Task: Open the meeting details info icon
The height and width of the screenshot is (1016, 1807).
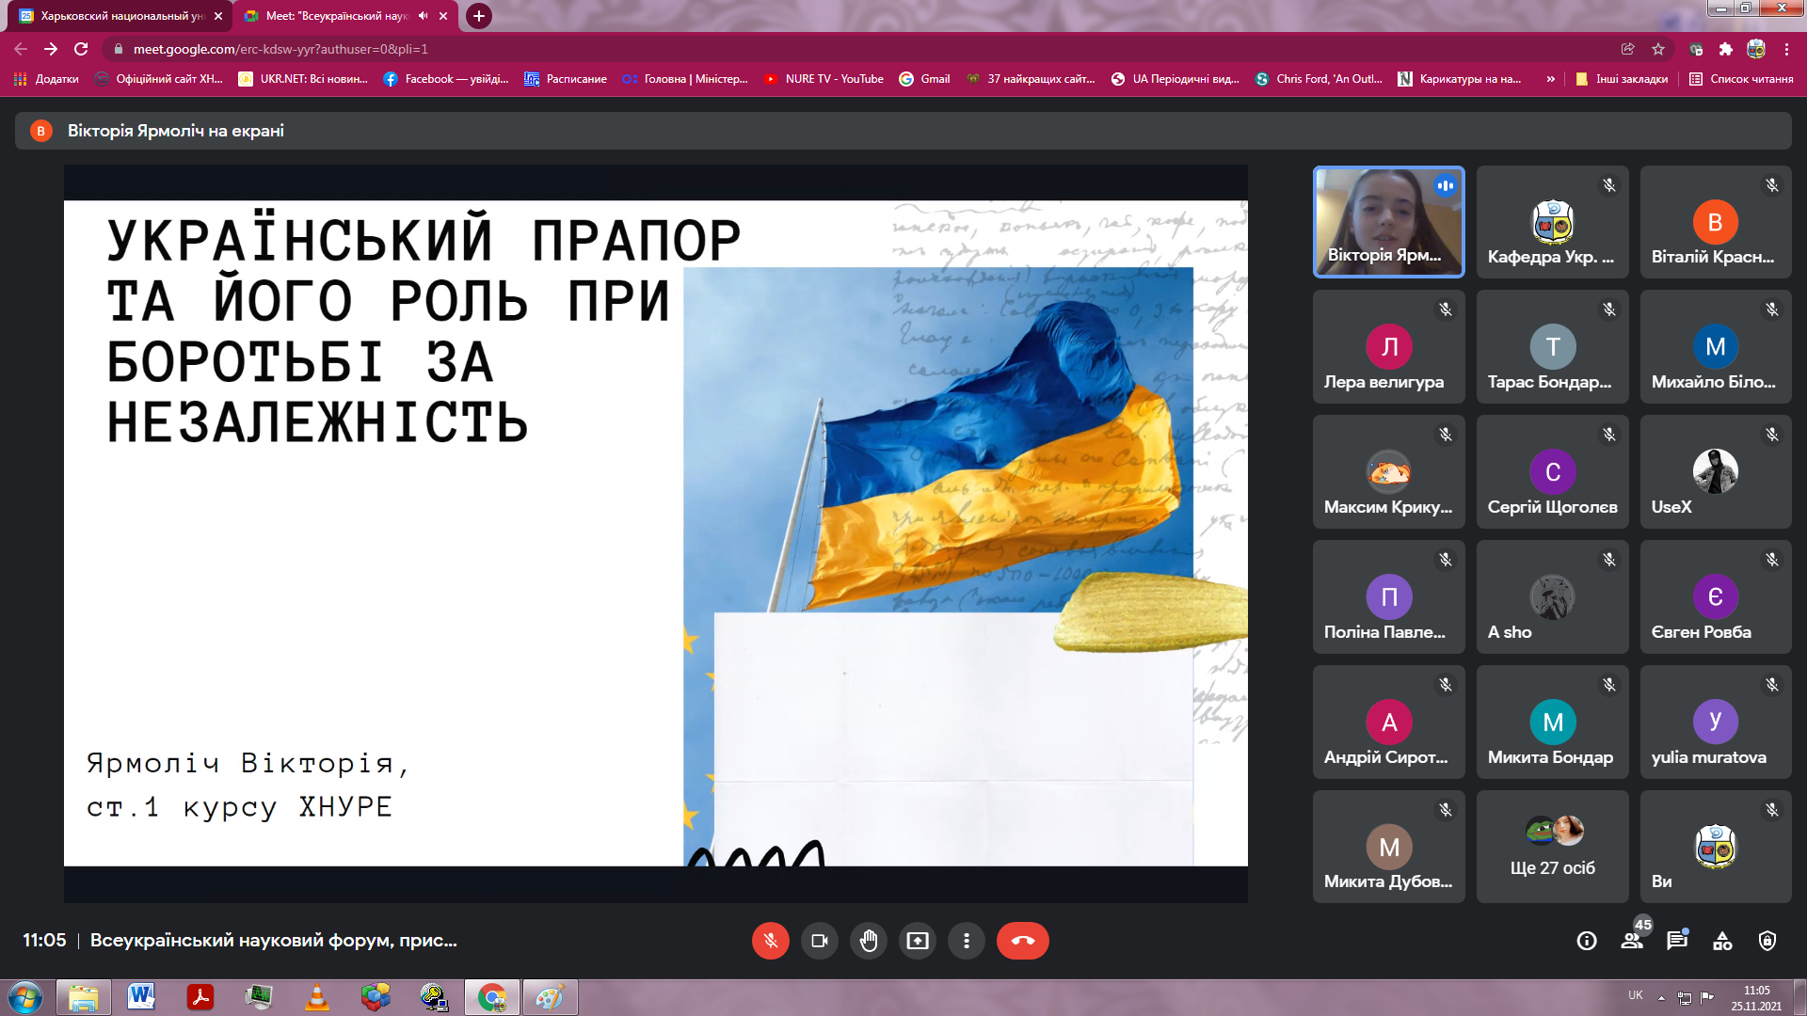Action: 1587,941
